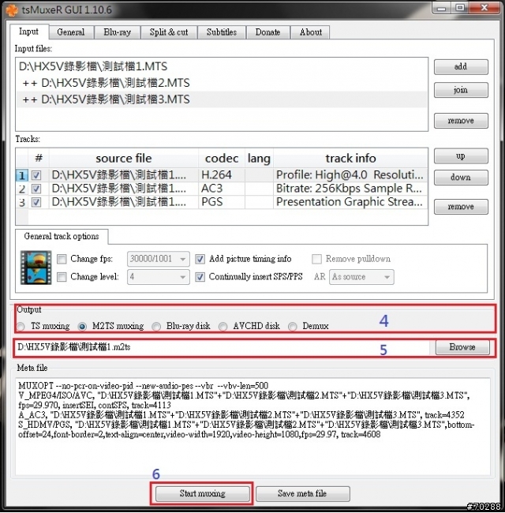Open the level 4 dropdown
505x513 pixels.
[x=159, y=277]
